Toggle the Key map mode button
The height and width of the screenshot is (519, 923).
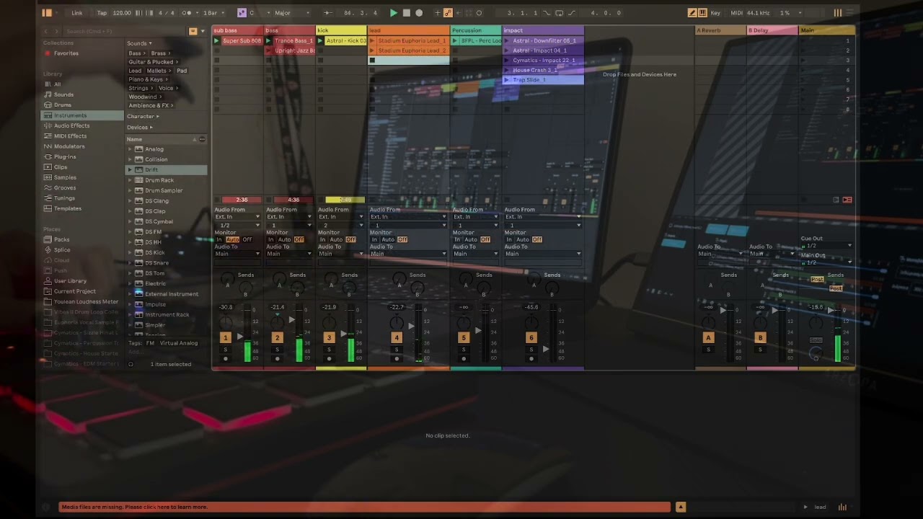715,13
